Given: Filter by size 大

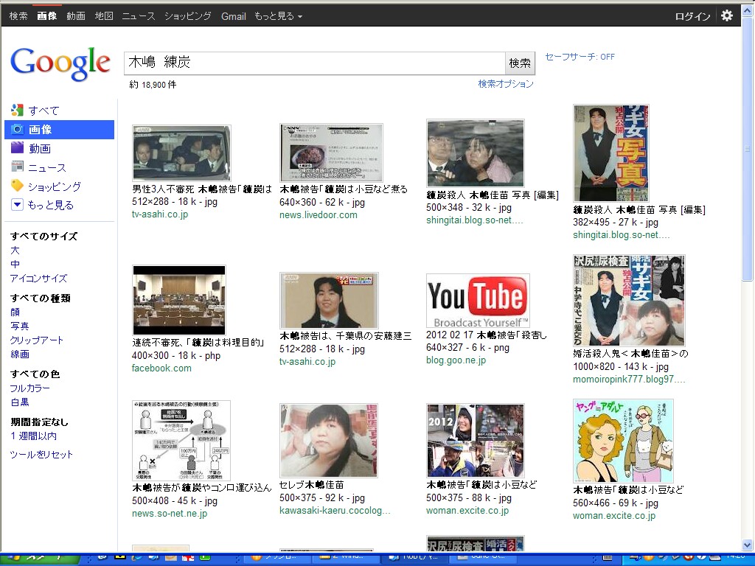Looking at the screenshot, I should click(x=15, y=251).
